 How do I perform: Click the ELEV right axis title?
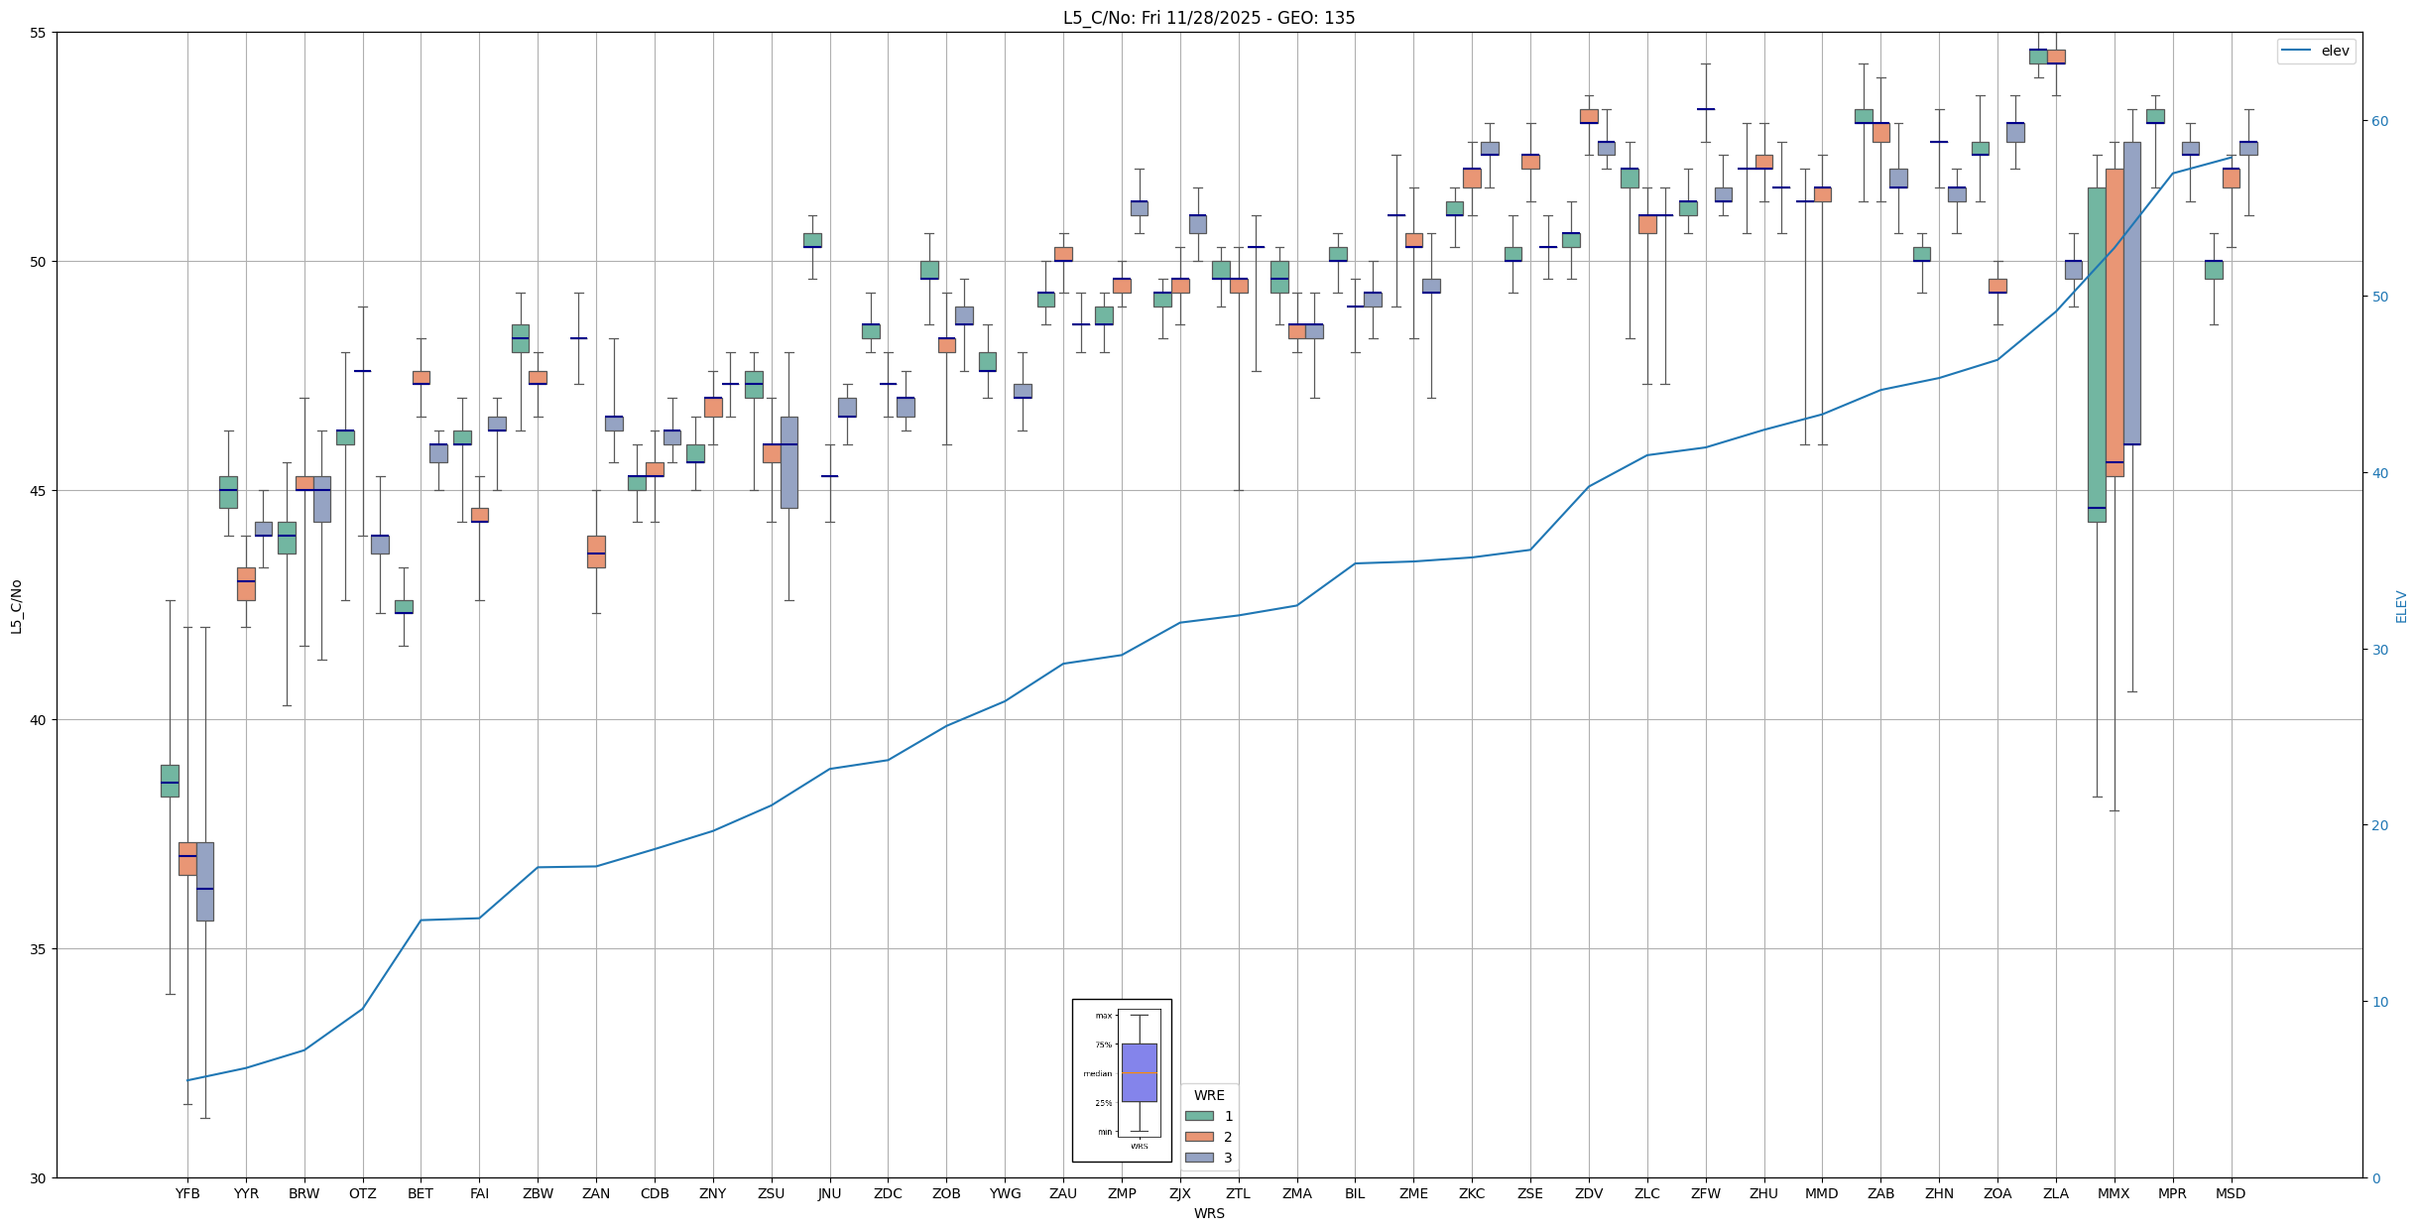[2401, 606]
